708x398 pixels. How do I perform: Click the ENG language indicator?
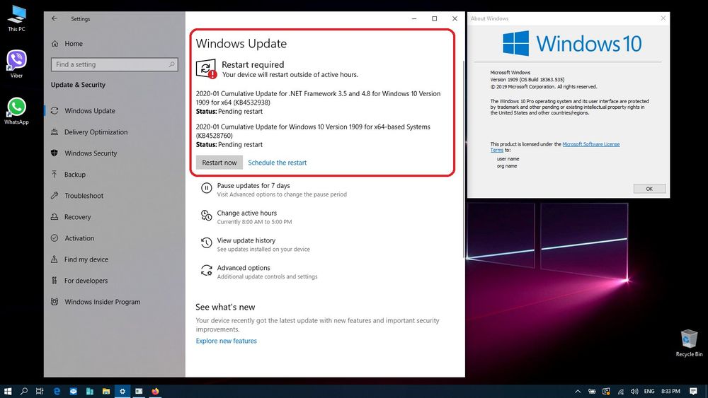pos(649,391)
